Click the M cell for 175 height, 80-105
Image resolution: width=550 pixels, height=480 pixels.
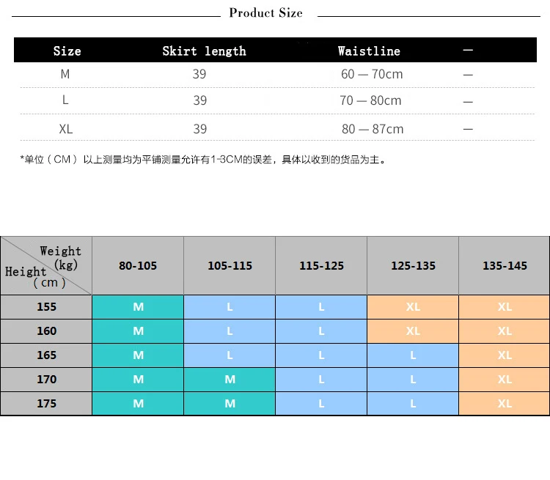click(138, 404)
